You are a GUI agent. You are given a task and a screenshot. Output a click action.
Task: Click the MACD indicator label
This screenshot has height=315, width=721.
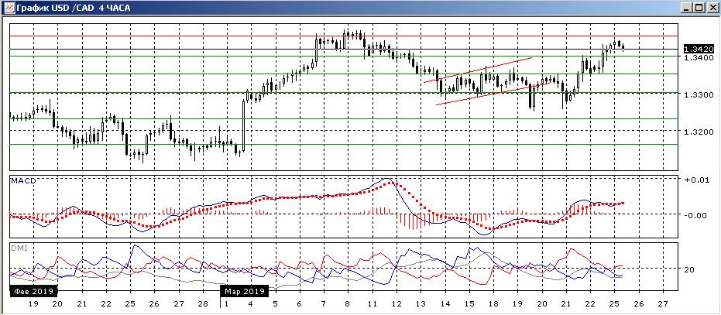(21, 180)
